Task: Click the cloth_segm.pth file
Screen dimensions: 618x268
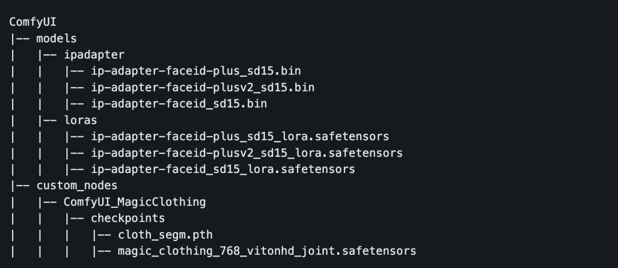Action: [x=165, y=235]
